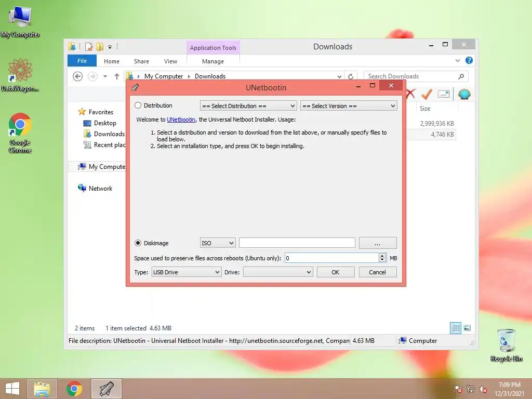Open the Drive selection dropdown

click(278, 272)
